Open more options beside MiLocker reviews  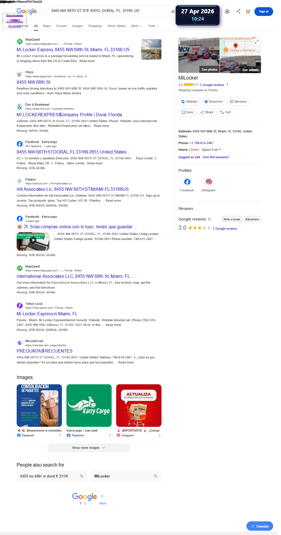point(227,85)
